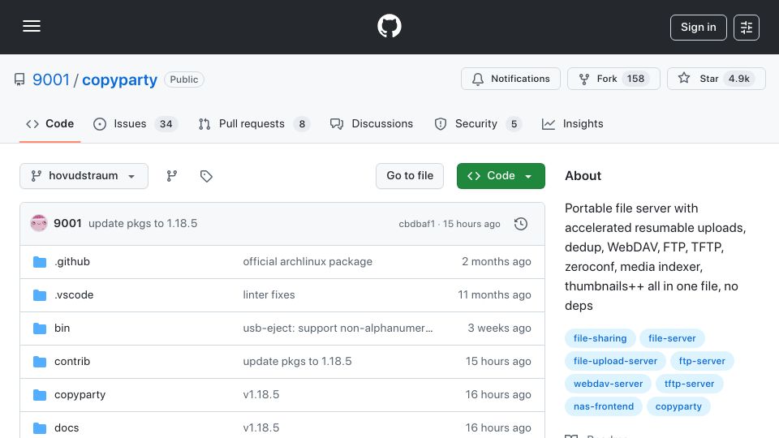Click the Sign in button
Viewport: 779px width, 438px height.
point(698,28)
